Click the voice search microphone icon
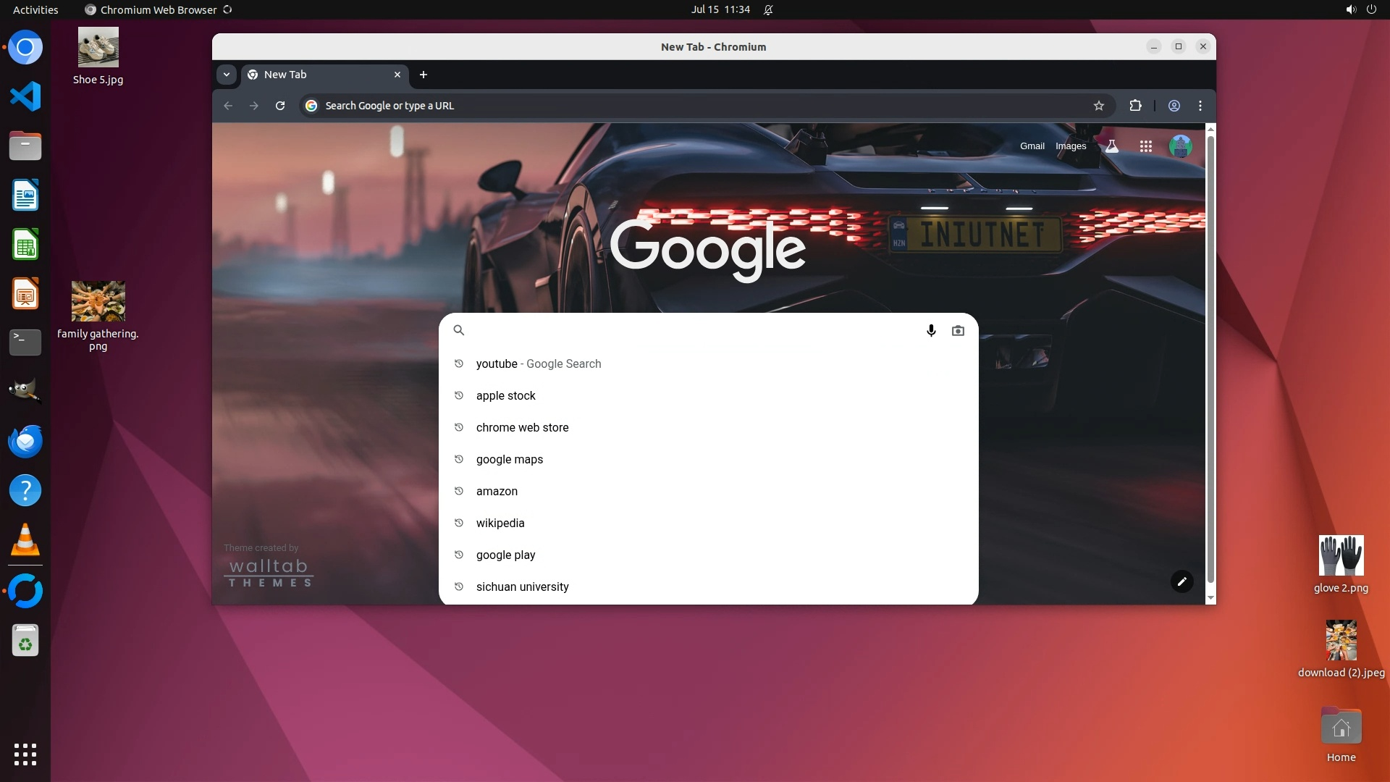Viewport: 1390px width, 782px height. click(x=931, y=330)
